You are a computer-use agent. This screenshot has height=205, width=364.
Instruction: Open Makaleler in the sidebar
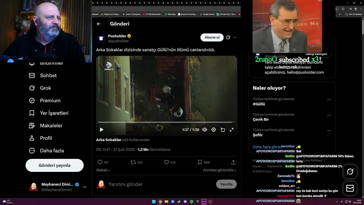pyautogui.click(x=45, y=126)
